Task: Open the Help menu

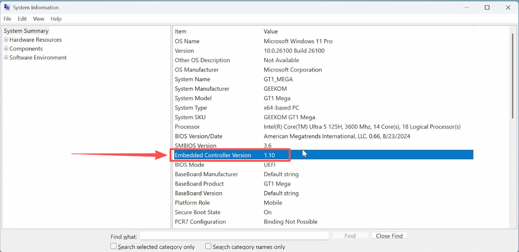Action: tap(56, 19)
